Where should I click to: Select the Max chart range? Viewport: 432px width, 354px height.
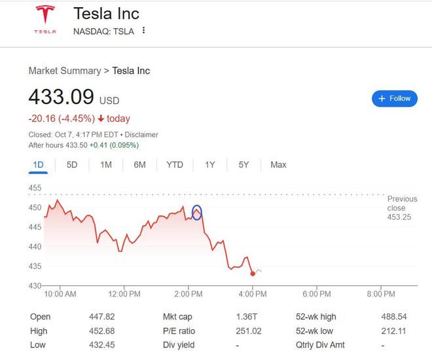pos(278,165)
